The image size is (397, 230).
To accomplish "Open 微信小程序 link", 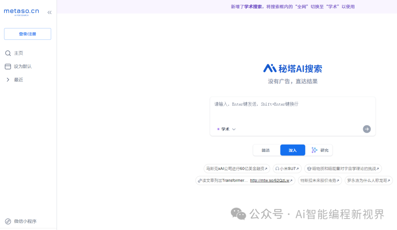I will 25,222.
